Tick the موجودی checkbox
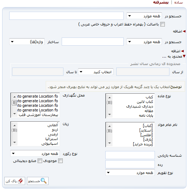The width and height of the screenshot is (190, 191). click(60, 161)
